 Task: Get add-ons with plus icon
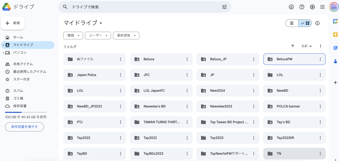pos(335,83)
